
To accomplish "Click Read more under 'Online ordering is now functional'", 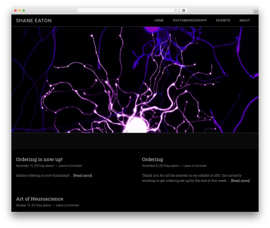I will [x=83, y=176].
